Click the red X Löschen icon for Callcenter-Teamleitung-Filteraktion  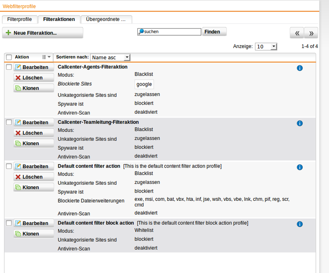pyautogui.click(x=18, y=133)
